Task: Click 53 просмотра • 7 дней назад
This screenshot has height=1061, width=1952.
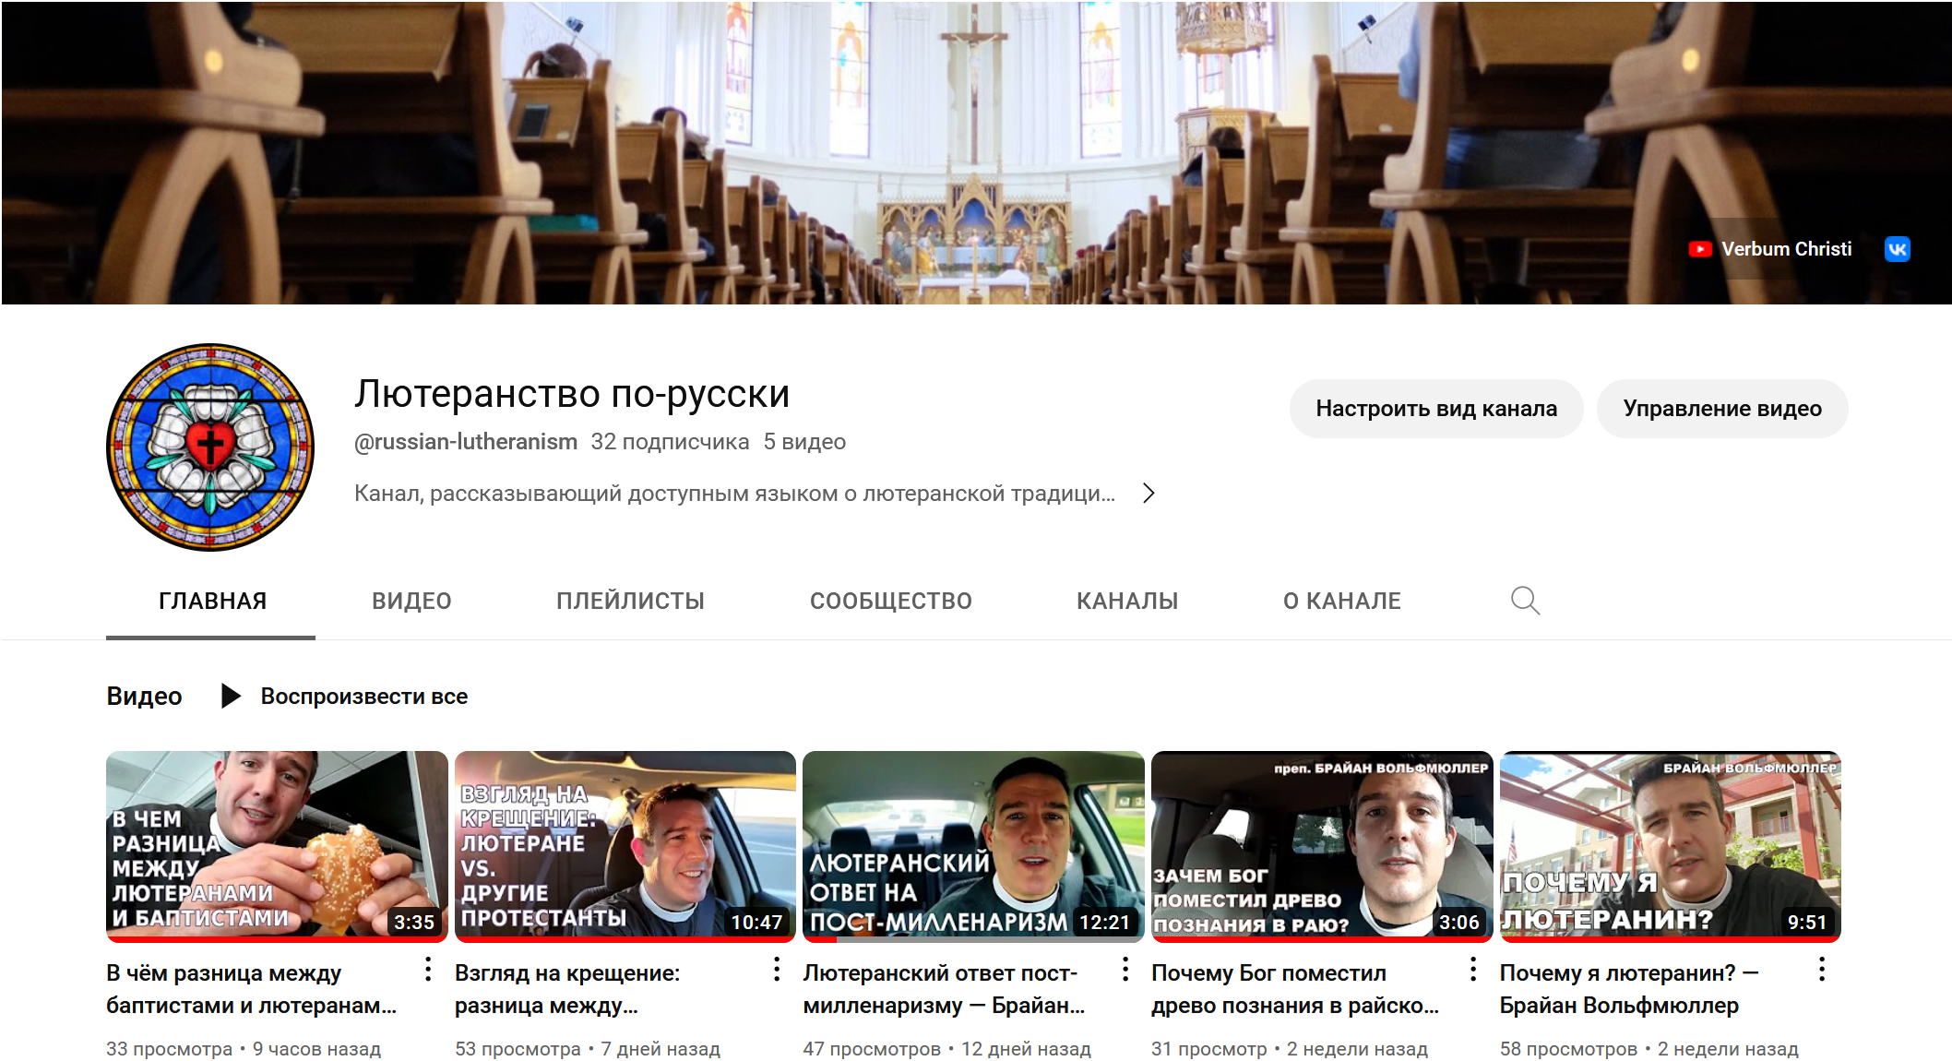Action: [588, 1049]
